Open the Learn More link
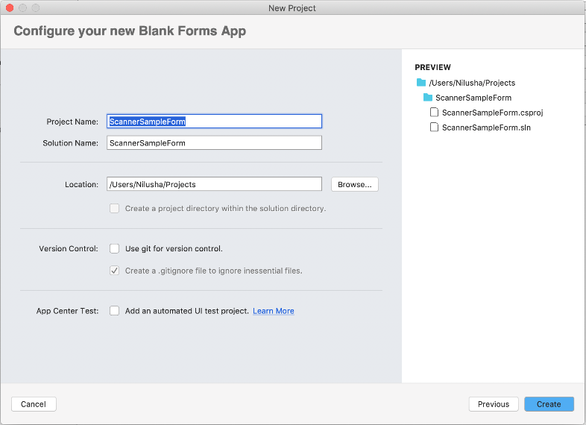The image size is (586, 425). click(274, 311)
